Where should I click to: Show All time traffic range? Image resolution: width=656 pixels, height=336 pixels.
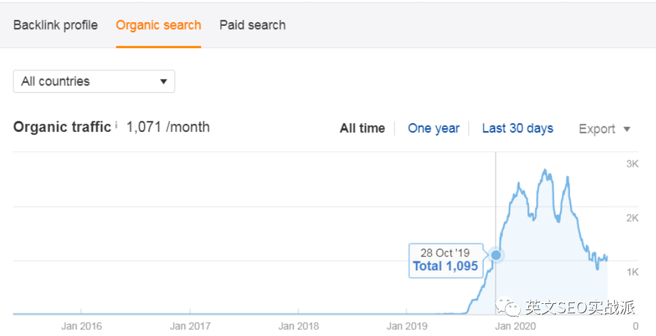pos(362,128)
